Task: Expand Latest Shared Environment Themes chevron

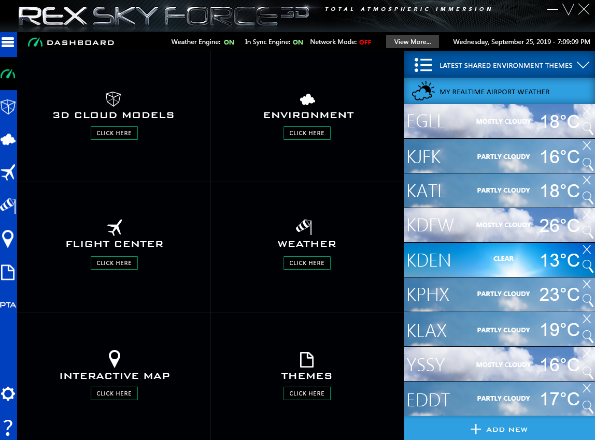Action: tap(583, 65)
